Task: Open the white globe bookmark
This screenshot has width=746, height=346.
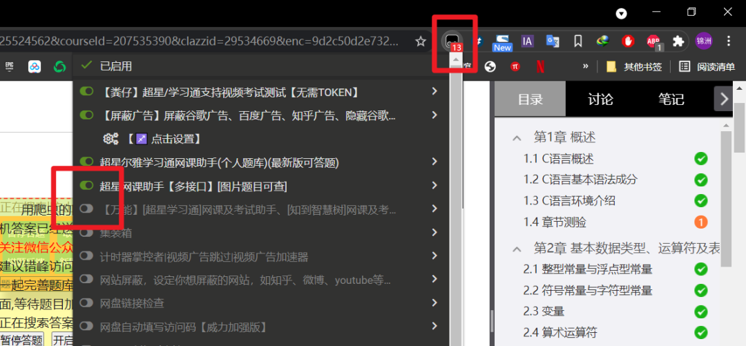Action: 490,66
